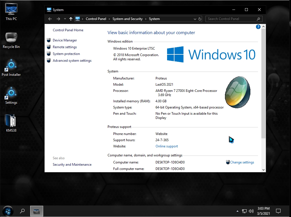Open Remote settings link
291x217 pixels.
[x=65, y=47]
